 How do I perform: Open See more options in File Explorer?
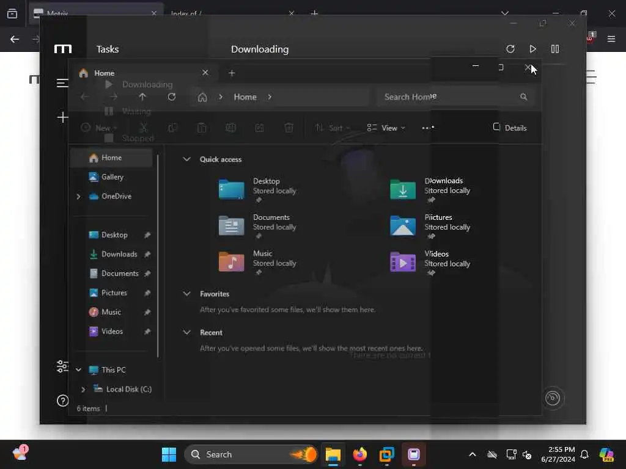pyautogui.click(x=428, y=128)
